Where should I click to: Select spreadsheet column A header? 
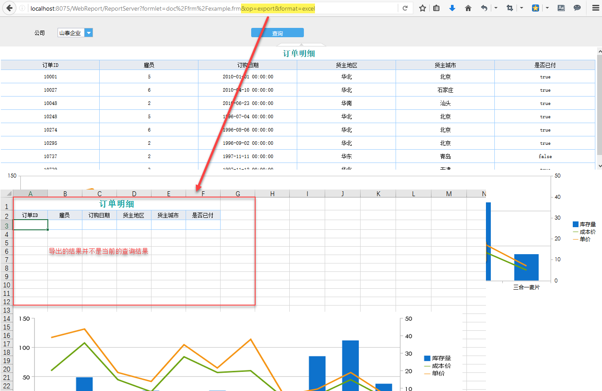tap(31, 194)
